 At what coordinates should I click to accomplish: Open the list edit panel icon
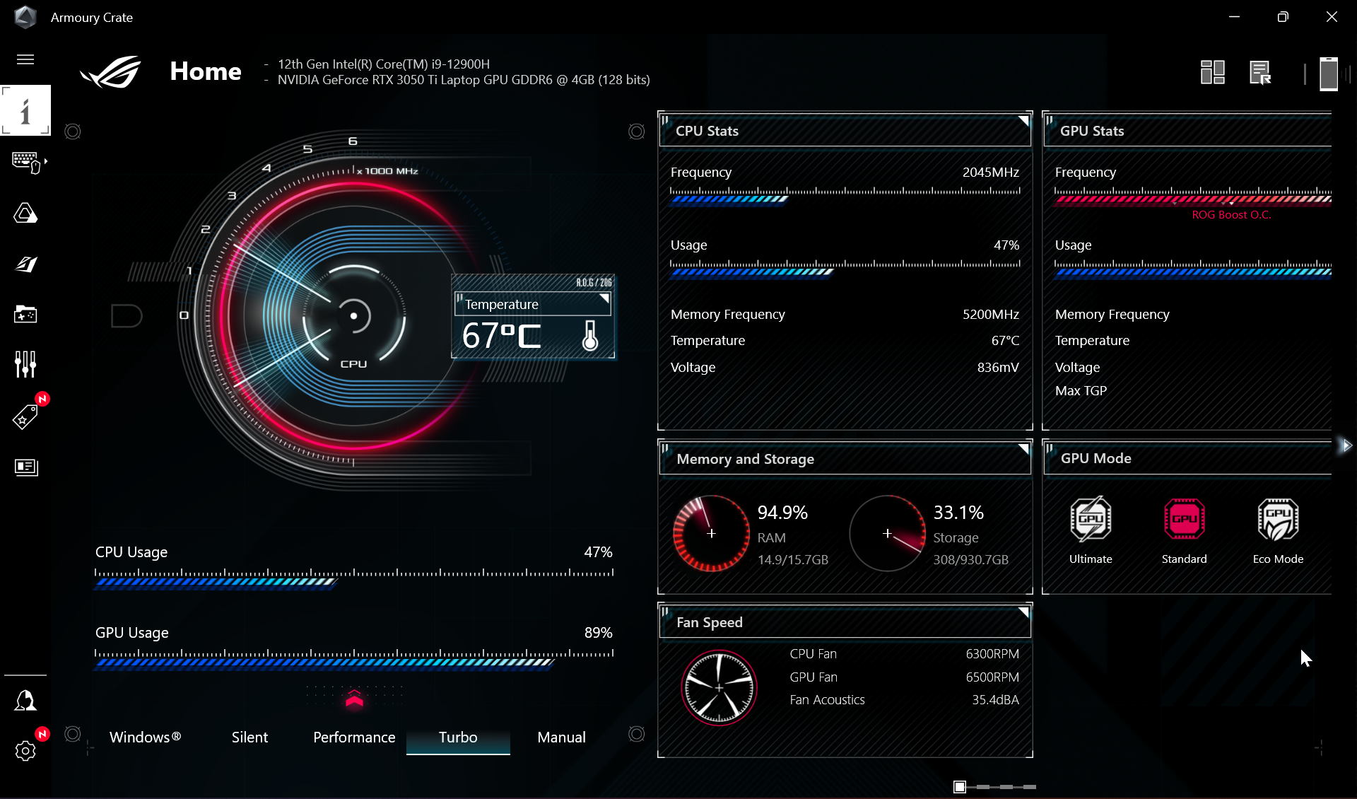click(x=1260, y=72)
